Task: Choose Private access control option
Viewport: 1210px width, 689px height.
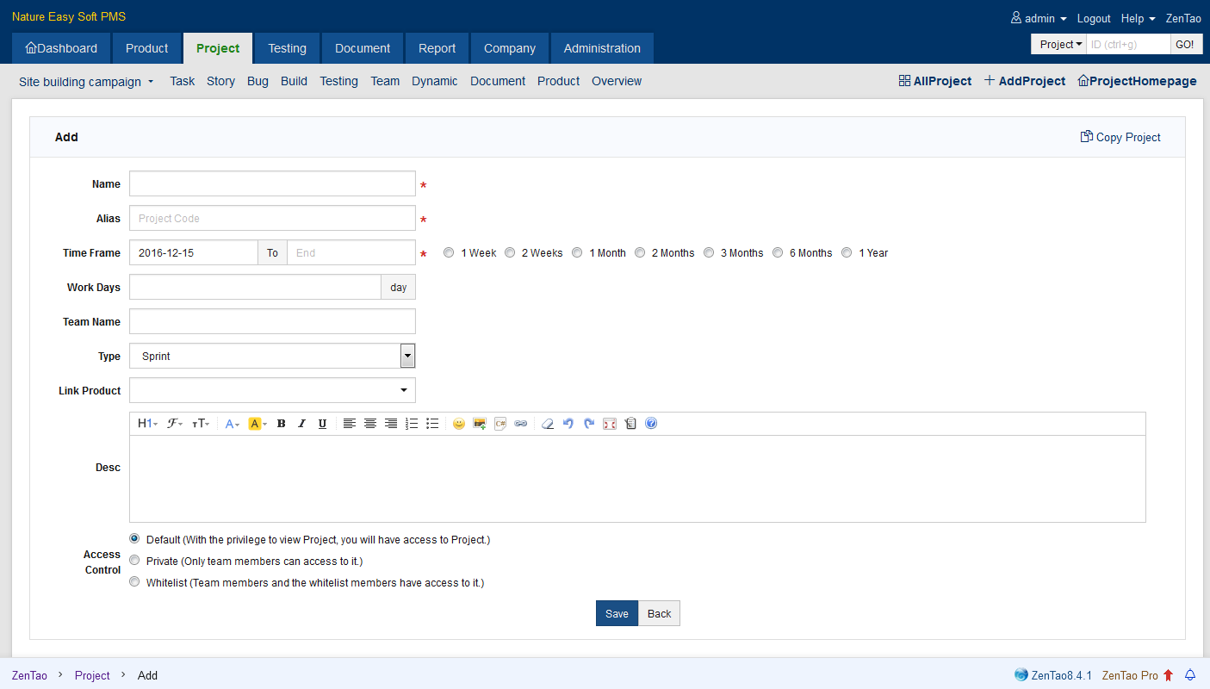Action: [x=134, y=561]
